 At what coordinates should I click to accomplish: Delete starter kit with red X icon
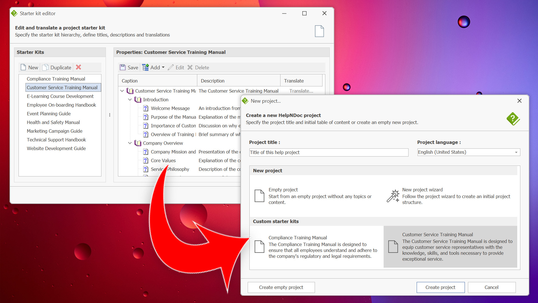click(78, 67)
